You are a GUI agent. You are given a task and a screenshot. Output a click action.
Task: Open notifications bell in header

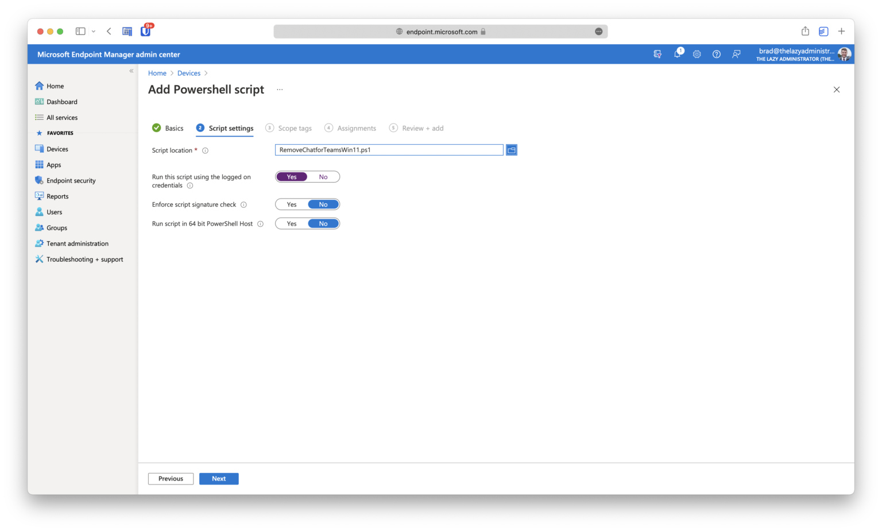tap(678, 53)
